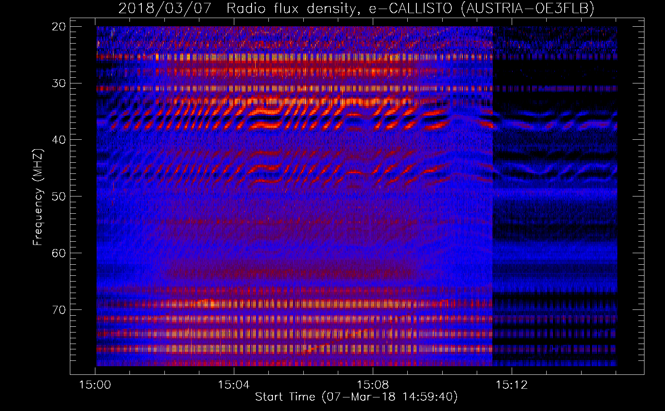Click the 15:04 time tick label
This screenshot has height=411, width=665.
[234, 385]
